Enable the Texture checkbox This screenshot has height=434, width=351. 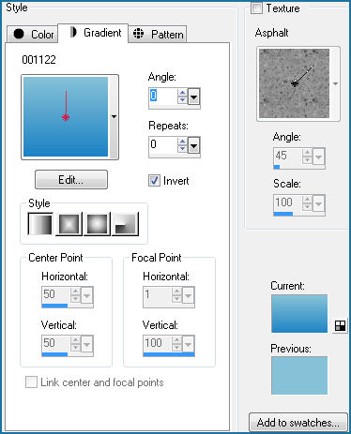[x=256, y=7]
